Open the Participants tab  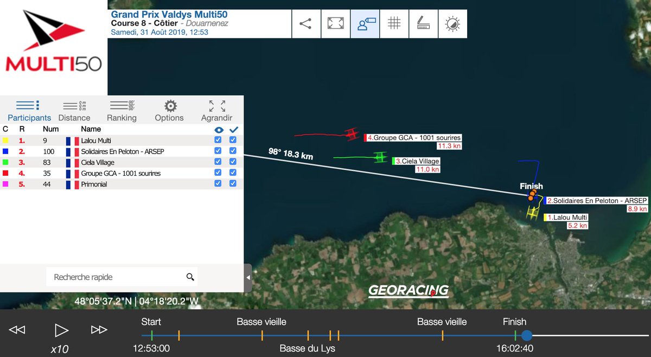click(29, 111)
